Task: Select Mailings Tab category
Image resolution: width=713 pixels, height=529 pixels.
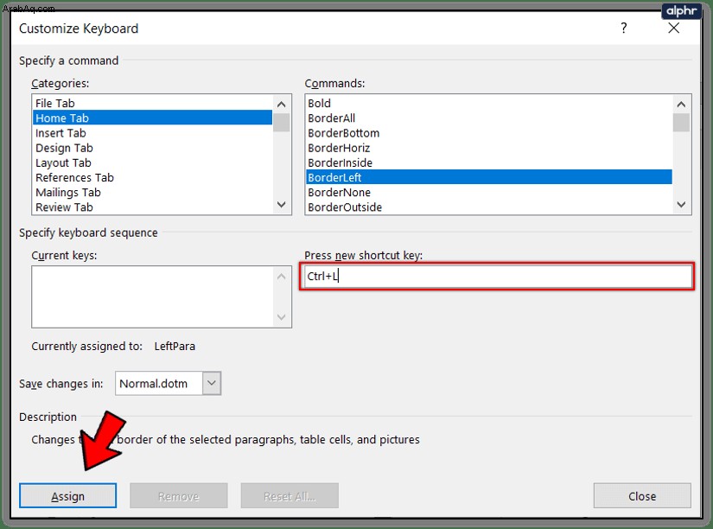Action: 153,193
